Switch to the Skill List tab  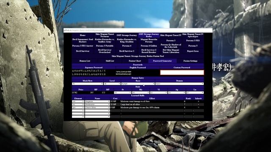[x=110, y=61]
